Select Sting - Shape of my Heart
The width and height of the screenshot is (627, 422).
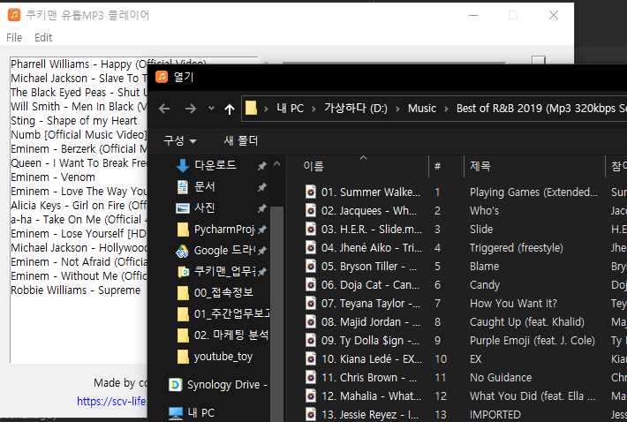[x=74, y=121]
